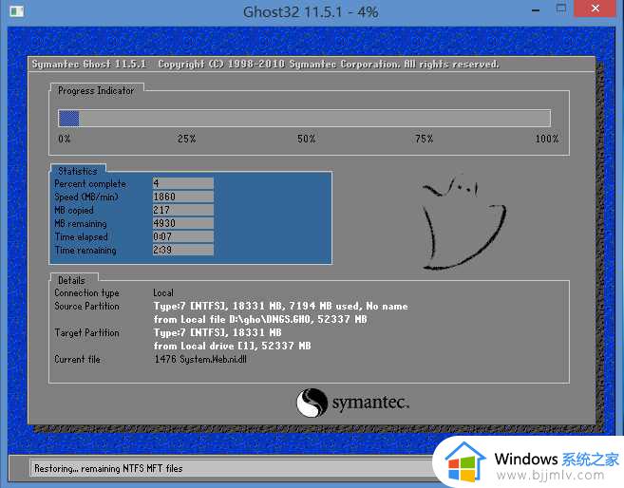Click the Time elapsed value 0:07
Viewport: 624px width, 488px height.
183,236
